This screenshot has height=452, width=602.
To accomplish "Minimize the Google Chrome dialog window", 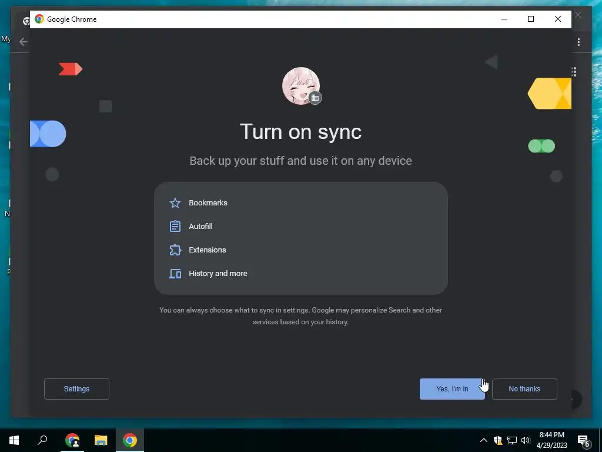I will tap(504, 19).
